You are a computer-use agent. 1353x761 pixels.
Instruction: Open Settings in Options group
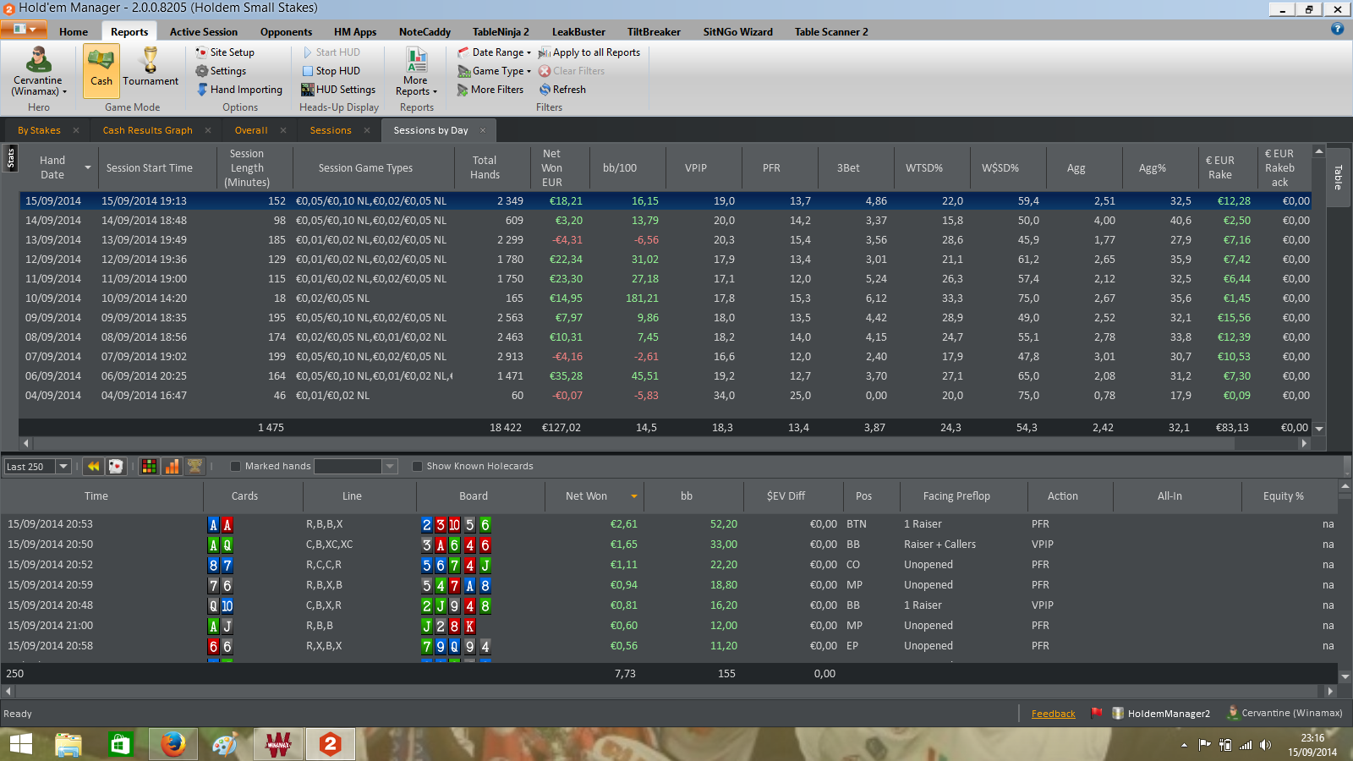[221, 71]
